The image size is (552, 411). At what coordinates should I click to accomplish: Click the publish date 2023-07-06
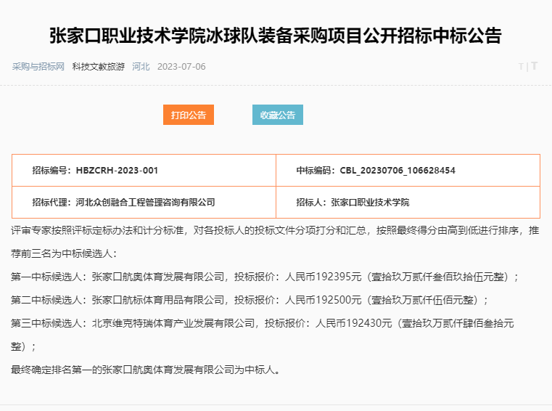pos(181,66)
